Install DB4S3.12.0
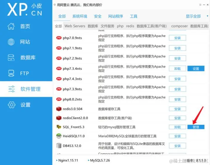Viewport: 210px width, 165px height. [177, 145]
